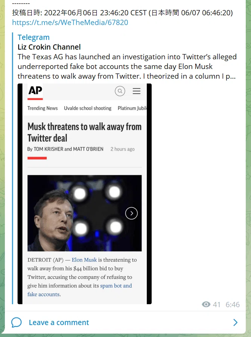Image resolution: width=251 pixels, height=337 pixels.
Task: Open the AP hamburger menu icon
Action: pyautogui.click(x=136, y=91)
